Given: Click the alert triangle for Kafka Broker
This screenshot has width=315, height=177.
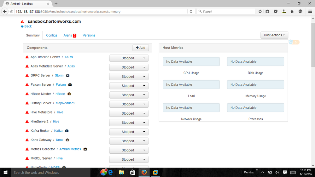Looking at the screenshot, I should (x=27, y=131).
